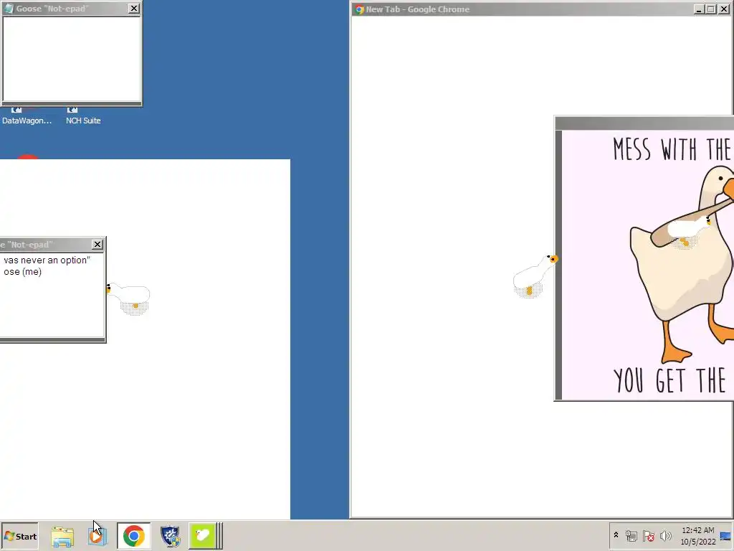Click the show desktop icon in tray

coord(725,536)
